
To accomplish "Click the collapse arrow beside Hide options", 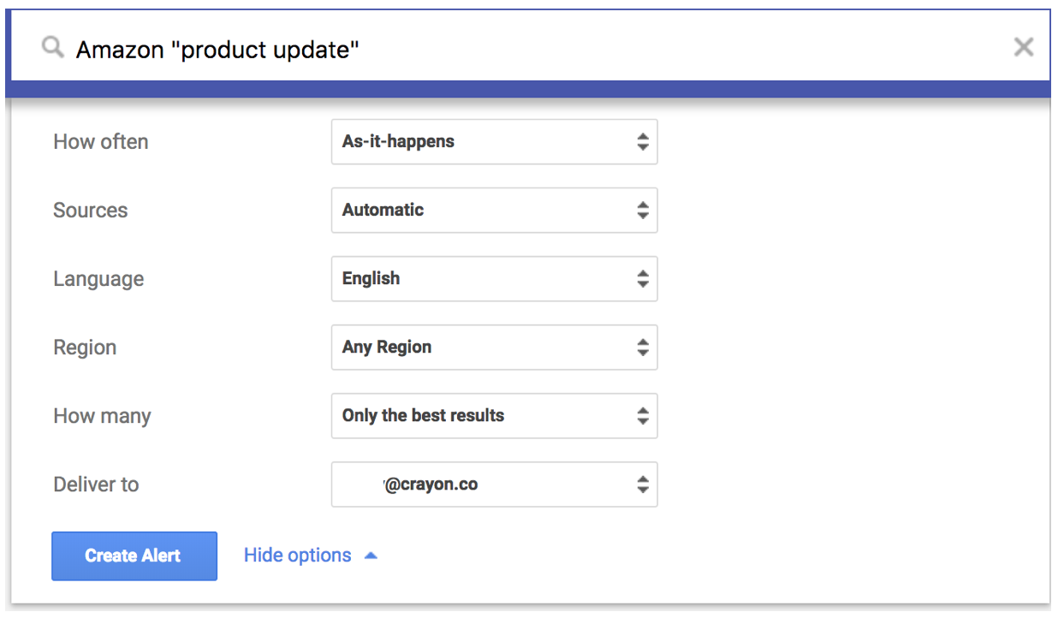I will pyautogui.click(x=371, y=556).
